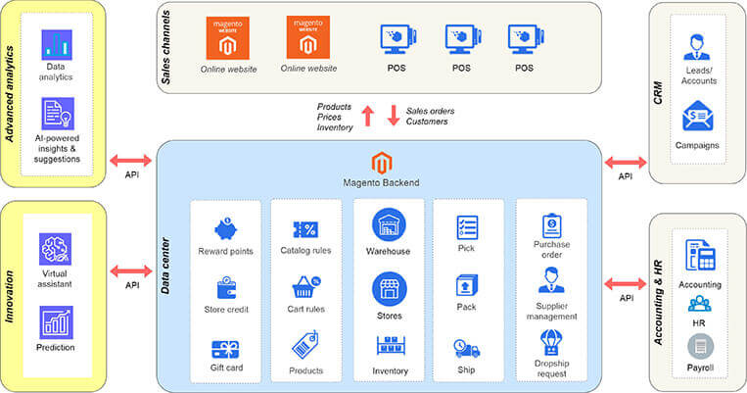Click the "Warehouse" label
Viewport: 747px width, 393px height.
(389, 251)
